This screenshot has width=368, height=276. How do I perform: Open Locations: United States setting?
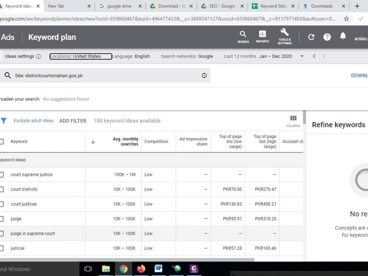click(81, 56)
